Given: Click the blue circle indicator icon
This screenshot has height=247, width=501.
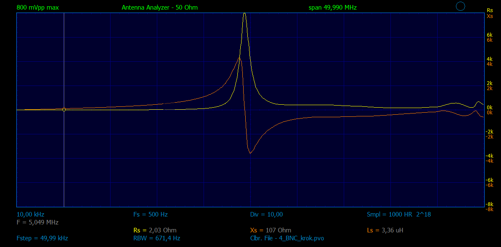Looking at the screenshot, I should [x=460, y=6].
